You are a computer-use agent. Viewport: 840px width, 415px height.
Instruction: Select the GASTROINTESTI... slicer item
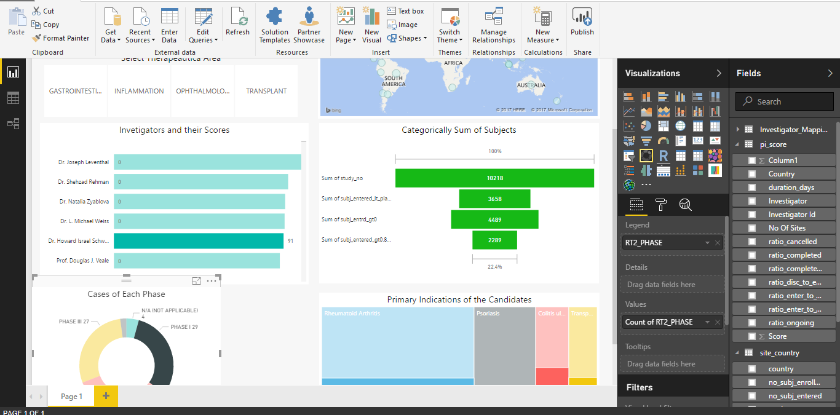pos(76,91)
